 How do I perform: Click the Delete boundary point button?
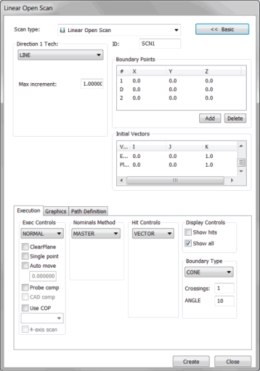235,119
